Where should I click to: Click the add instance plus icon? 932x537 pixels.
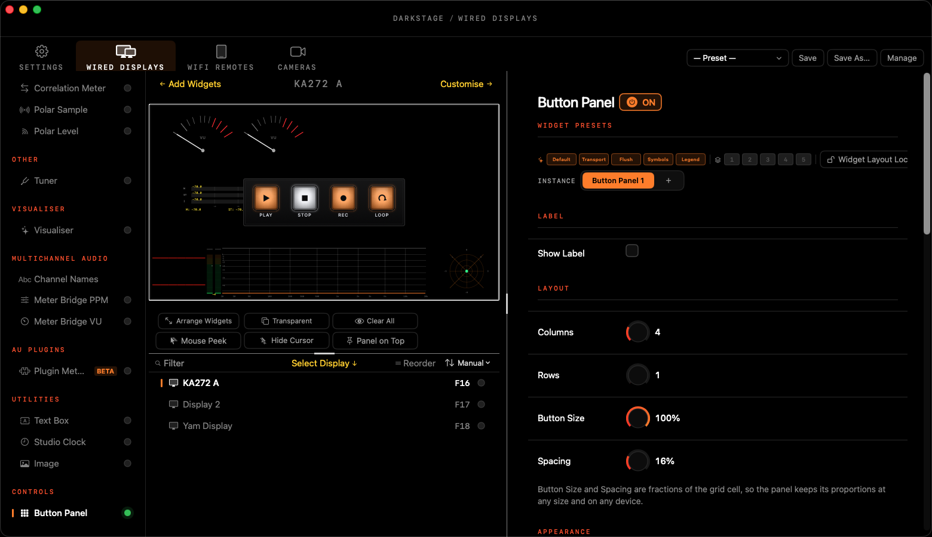(669, 181)
